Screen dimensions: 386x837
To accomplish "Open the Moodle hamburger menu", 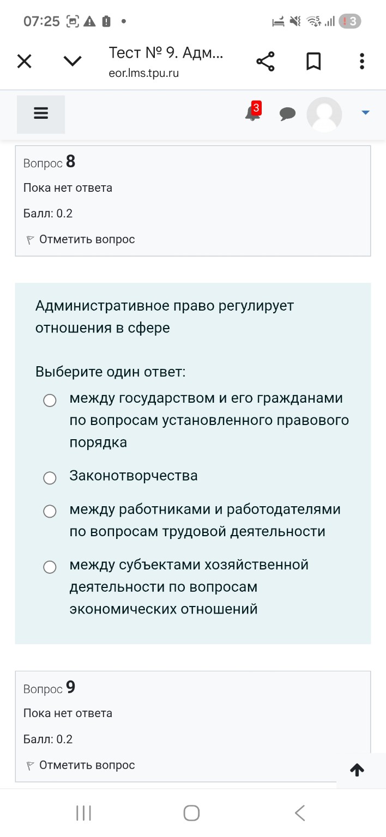I will 40,113.
